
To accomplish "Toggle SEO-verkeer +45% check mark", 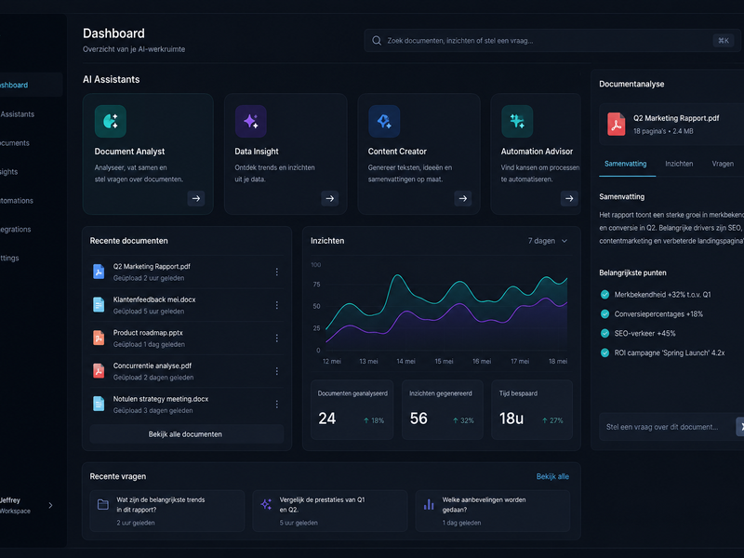I will click(604, 334).
